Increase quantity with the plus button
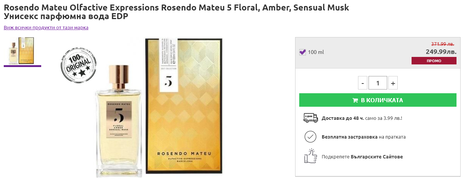Viewport: 464px width, 179px height. [x=393, y=83]
